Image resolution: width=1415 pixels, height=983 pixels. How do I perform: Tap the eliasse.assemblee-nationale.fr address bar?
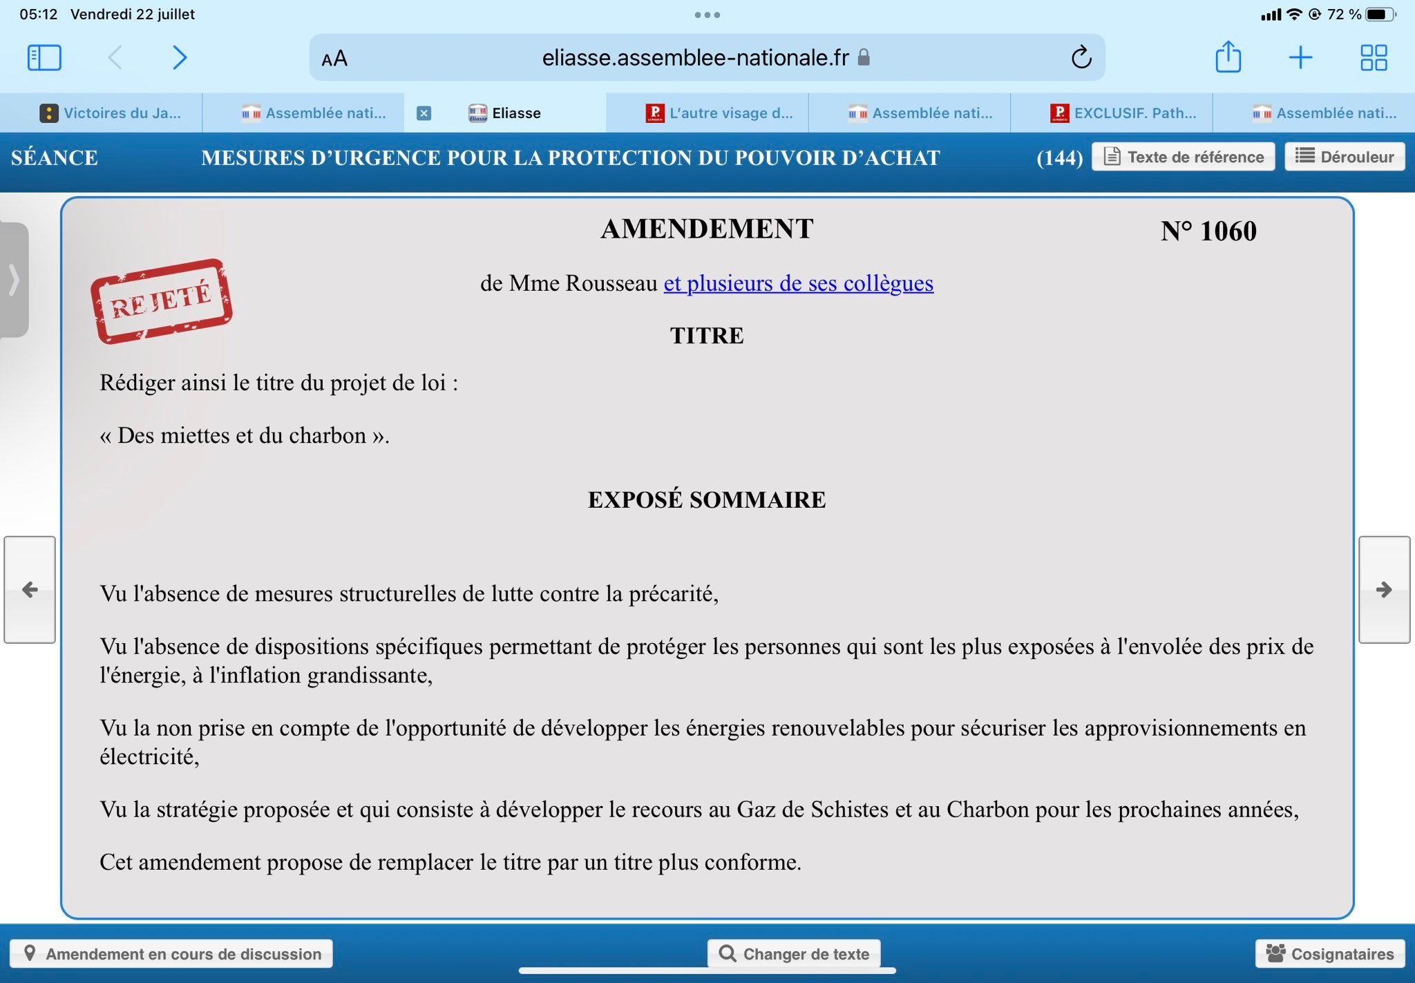click(x=707, y=57)
